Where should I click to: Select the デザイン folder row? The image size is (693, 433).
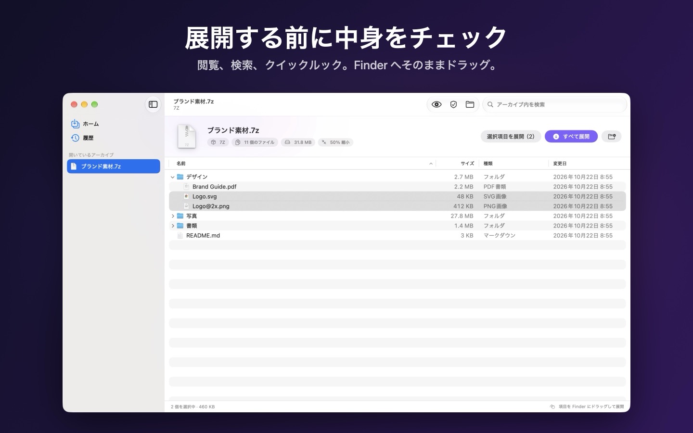398,177
